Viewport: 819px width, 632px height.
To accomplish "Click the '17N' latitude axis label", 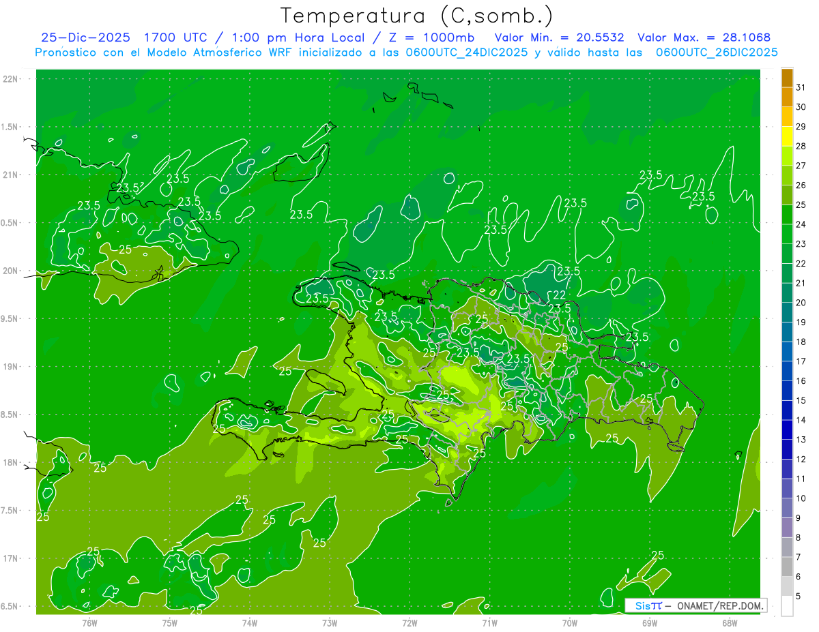I will pos(12,558).
